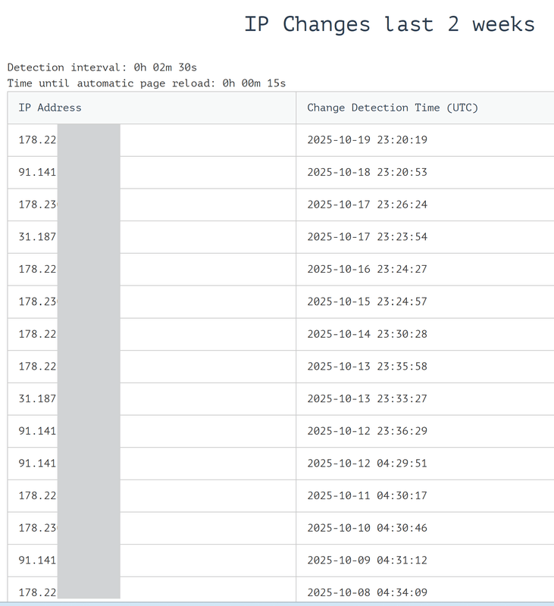Click the 2025-10-17 23:26:24 detection time
Screen dimensions: 554x606
[x=367, y=205]
